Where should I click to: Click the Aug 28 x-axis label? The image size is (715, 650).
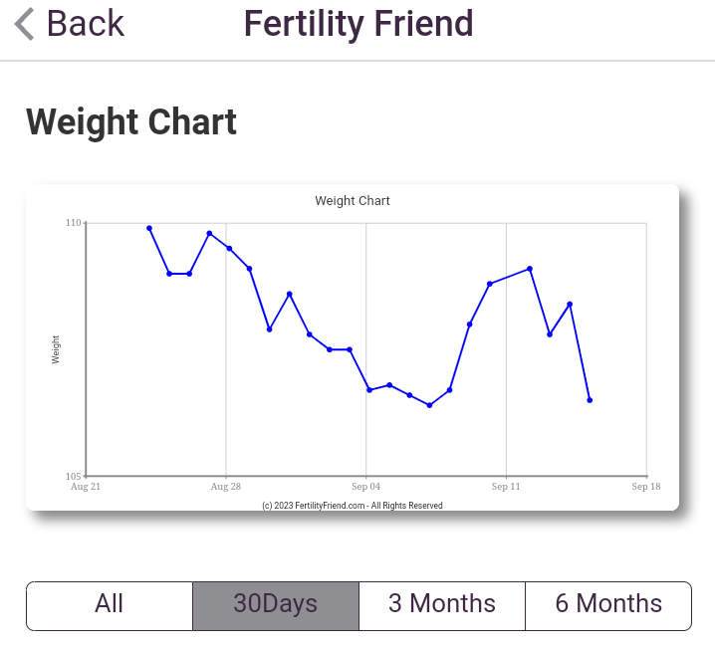point(226,487)
